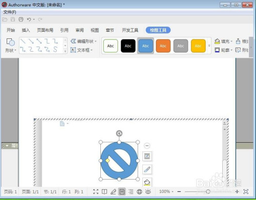Screen dimensions: 256x200
Task: Toggle writing mode pen icon
Action: pos(113,192)
